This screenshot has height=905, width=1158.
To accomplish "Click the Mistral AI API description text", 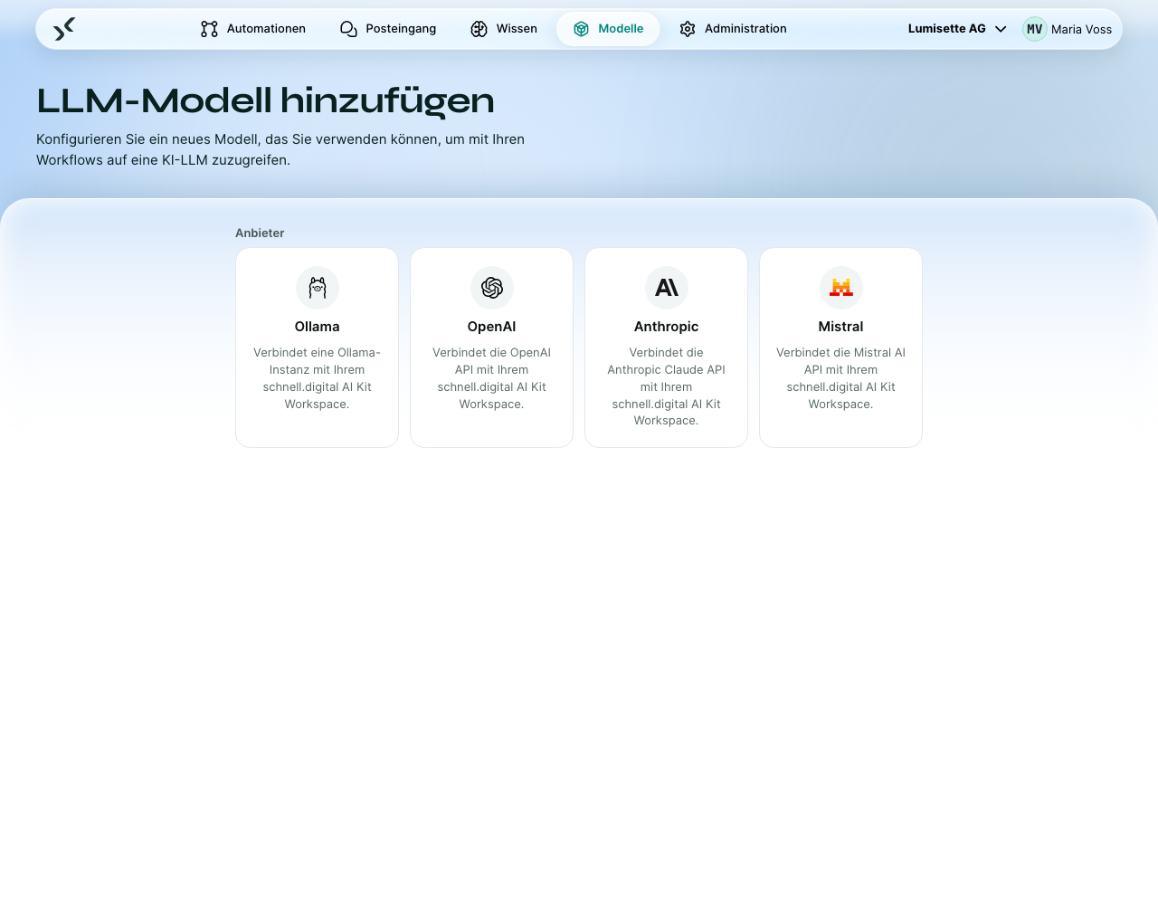I will point(841,378).
